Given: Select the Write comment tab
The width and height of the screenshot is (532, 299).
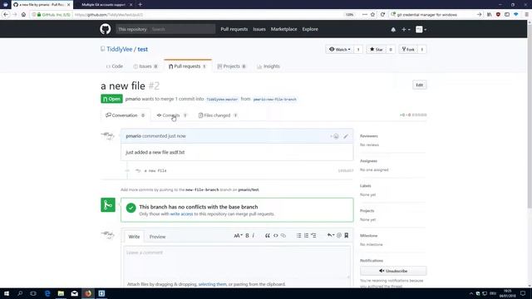Looking at the screenshot, I should click(134, 237).
